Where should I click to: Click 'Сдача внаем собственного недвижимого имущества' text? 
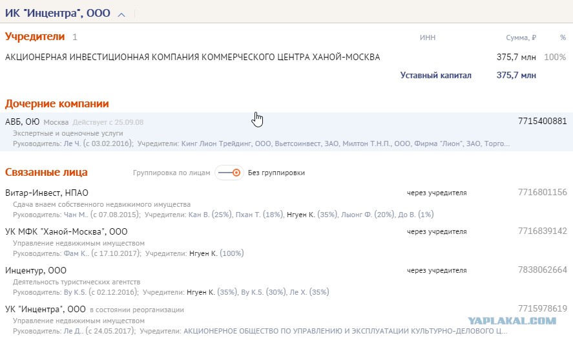tap(101, 204)
